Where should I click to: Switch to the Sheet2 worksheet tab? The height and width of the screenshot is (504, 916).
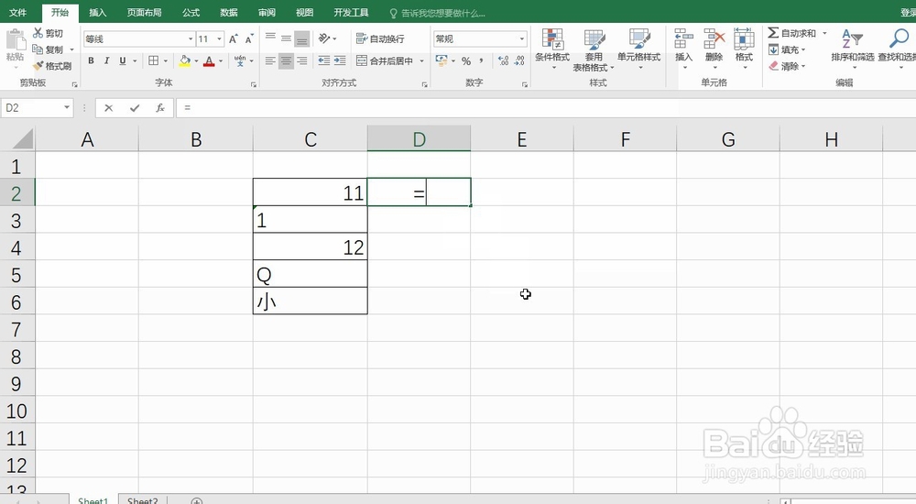pyautogui.click(x=143, y=500)
